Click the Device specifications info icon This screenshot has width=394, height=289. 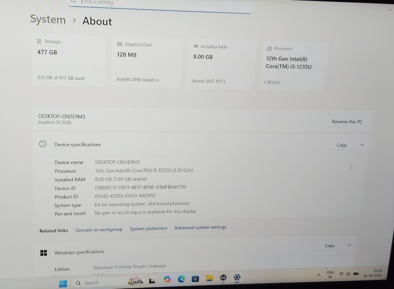coord(43,144)
